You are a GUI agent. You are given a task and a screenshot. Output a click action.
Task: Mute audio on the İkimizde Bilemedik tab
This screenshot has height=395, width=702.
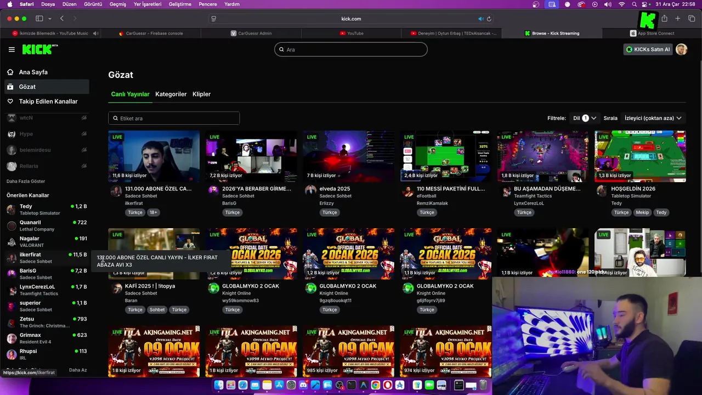coord(95,33)
